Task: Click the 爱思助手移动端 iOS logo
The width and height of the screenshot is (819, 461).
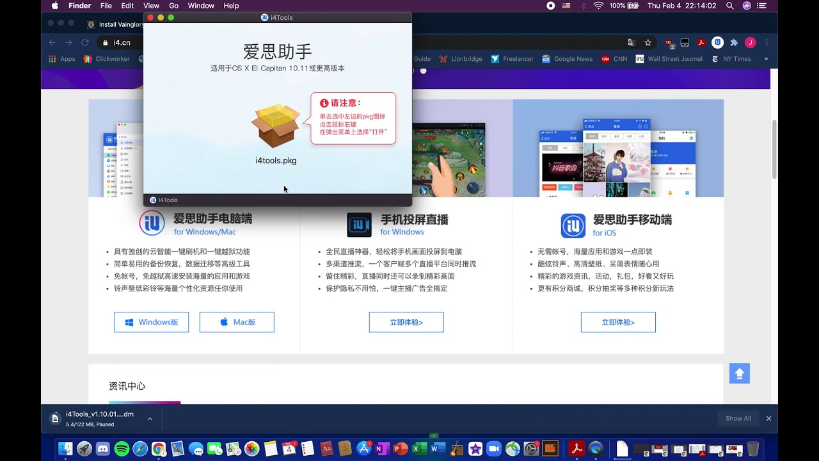Action: [x=573, y=225]
